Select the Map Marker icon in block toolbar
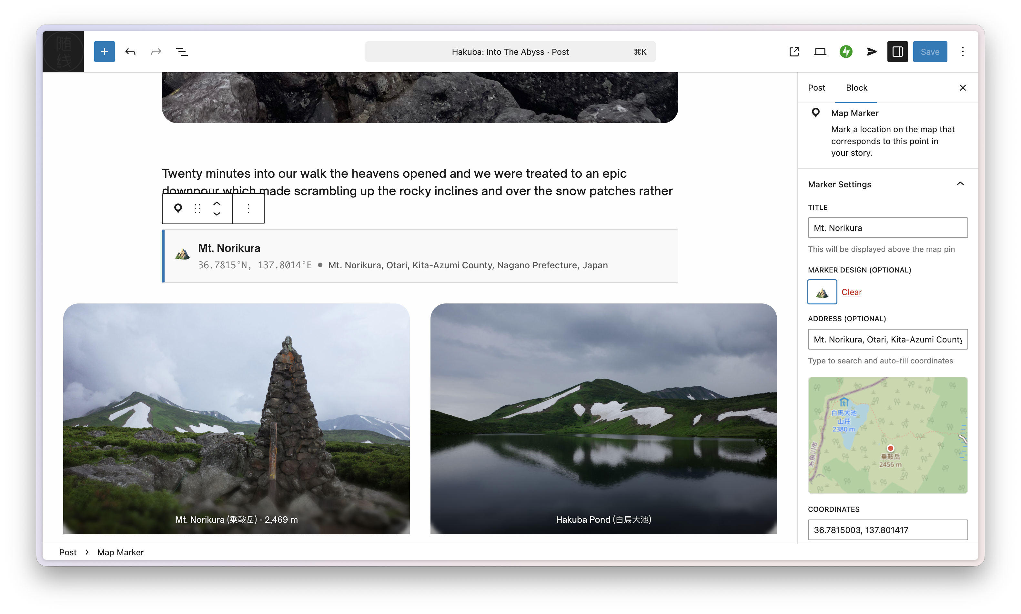Image resolution: width=1021 pixels, height=614 pixels. pyautogui.click(x=178, y=208)
